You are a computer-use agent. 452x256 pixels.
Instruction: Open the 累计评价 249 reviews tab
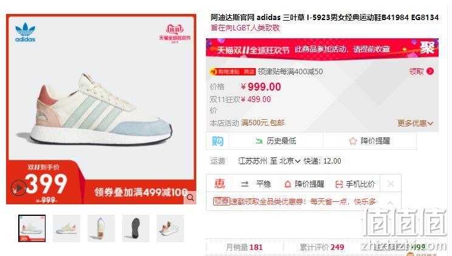tap(322, 247)
